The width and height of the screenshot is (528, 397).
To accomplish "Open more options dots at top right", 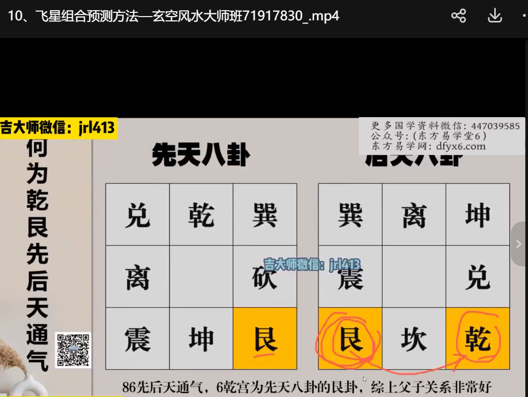I will [x=524, y=16].
